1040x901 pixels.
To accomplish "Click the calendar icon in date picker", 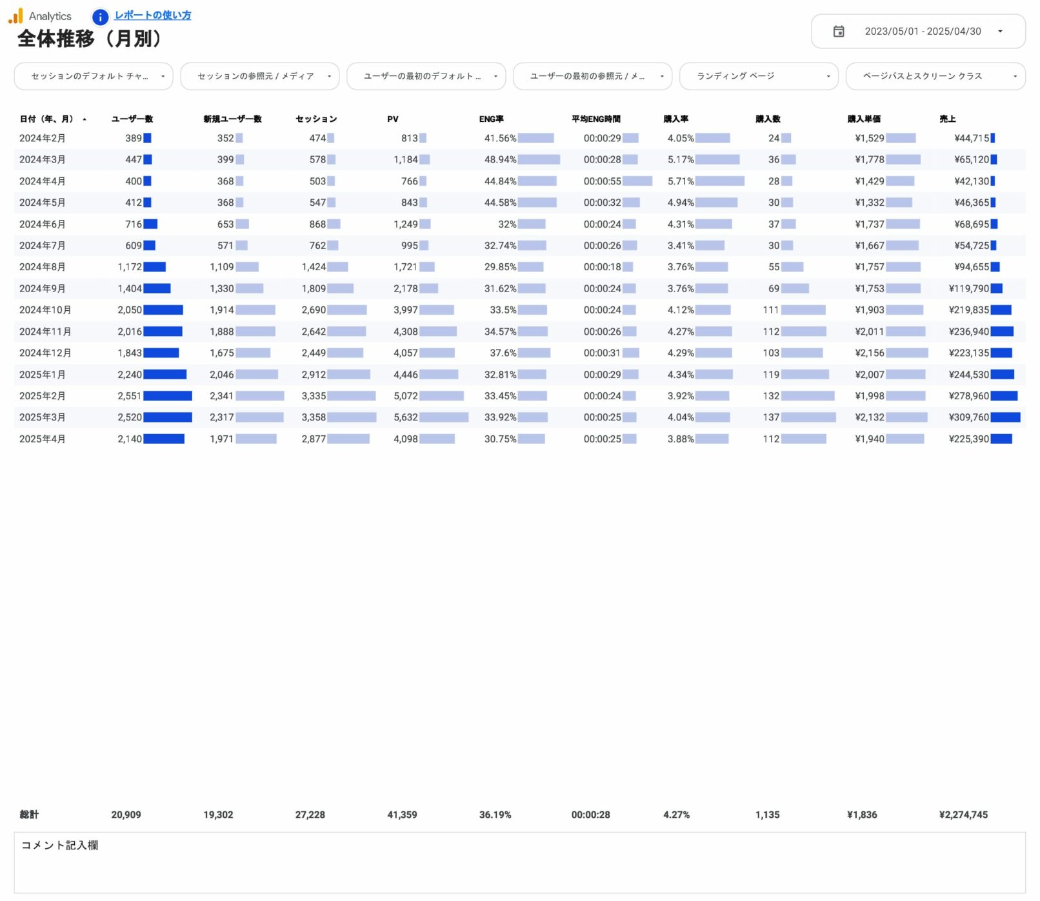I will point(838,32).
